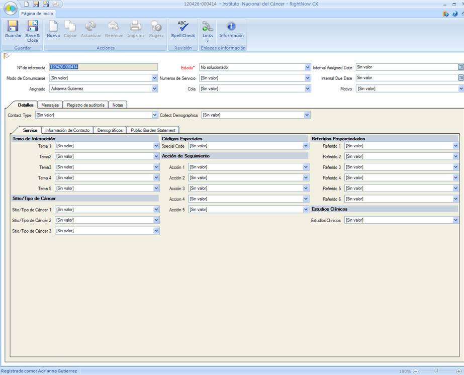This screenshot has height=375, width=464.
Task: Expand the Estado dropdown
Action: tap(307, 67)
